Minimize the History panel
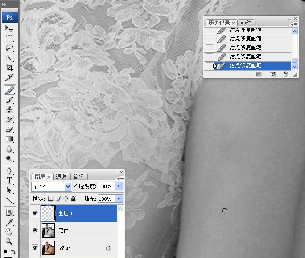The width and height of the screenshot is (305, 258). pyautogui.click(x=290, y=19)
